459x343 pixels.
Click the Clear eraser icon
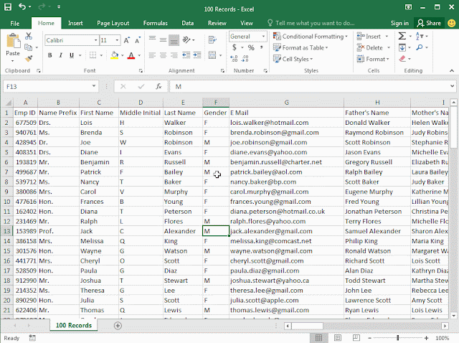[402, 59]
